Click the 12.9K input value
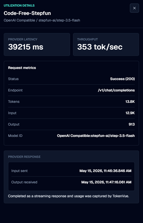 pos(130,113)
